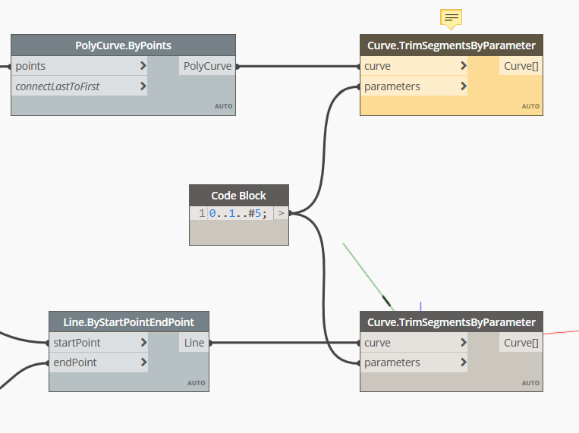Expand the points port chevron
The image size is (579, 433).
pyautogui.click(x=143, y=66)
